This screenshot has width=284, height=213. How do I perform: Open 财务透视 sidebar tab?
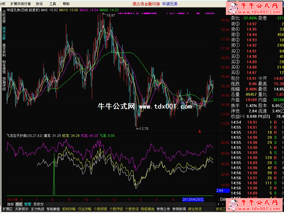pyautogui.click(x=4, y=67)
